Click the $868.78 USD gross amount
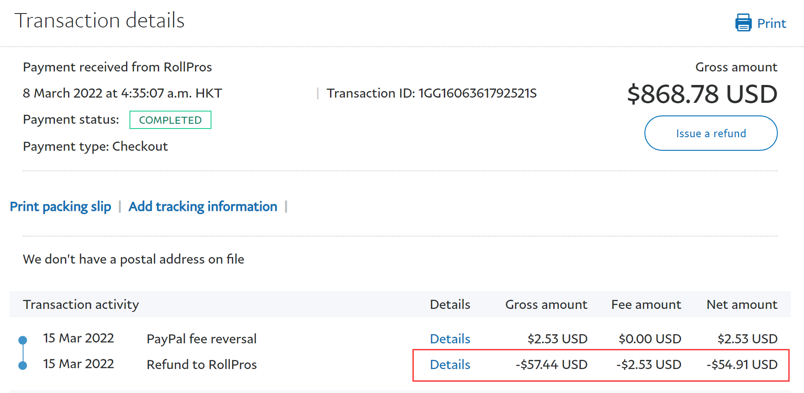Viewport: 804px width, 393px height. (x=702, y=94)
